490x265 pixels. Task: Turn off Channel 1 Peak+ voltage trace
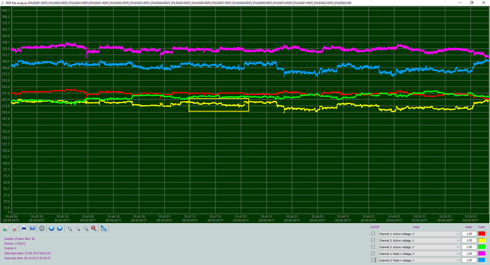tap(373, 253)
